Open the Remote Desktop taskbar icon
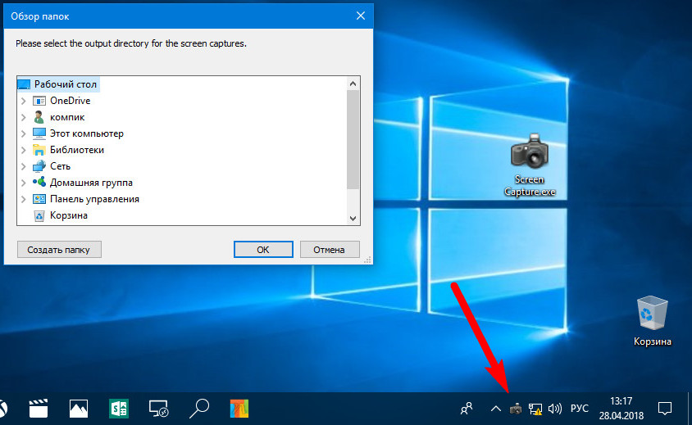Screen dimensions: 692x425 pyautogui.click(x=158, y=409)
